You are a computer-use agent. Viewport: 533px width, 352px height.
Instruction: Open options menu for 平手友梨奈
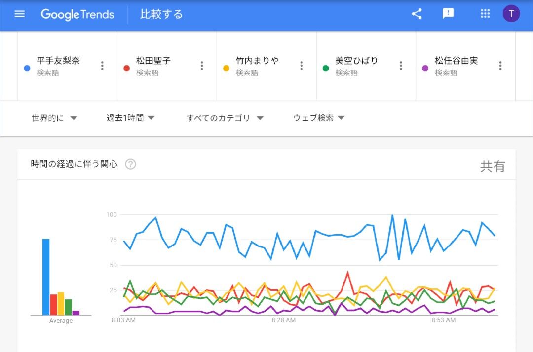click(x=102, y=66)
